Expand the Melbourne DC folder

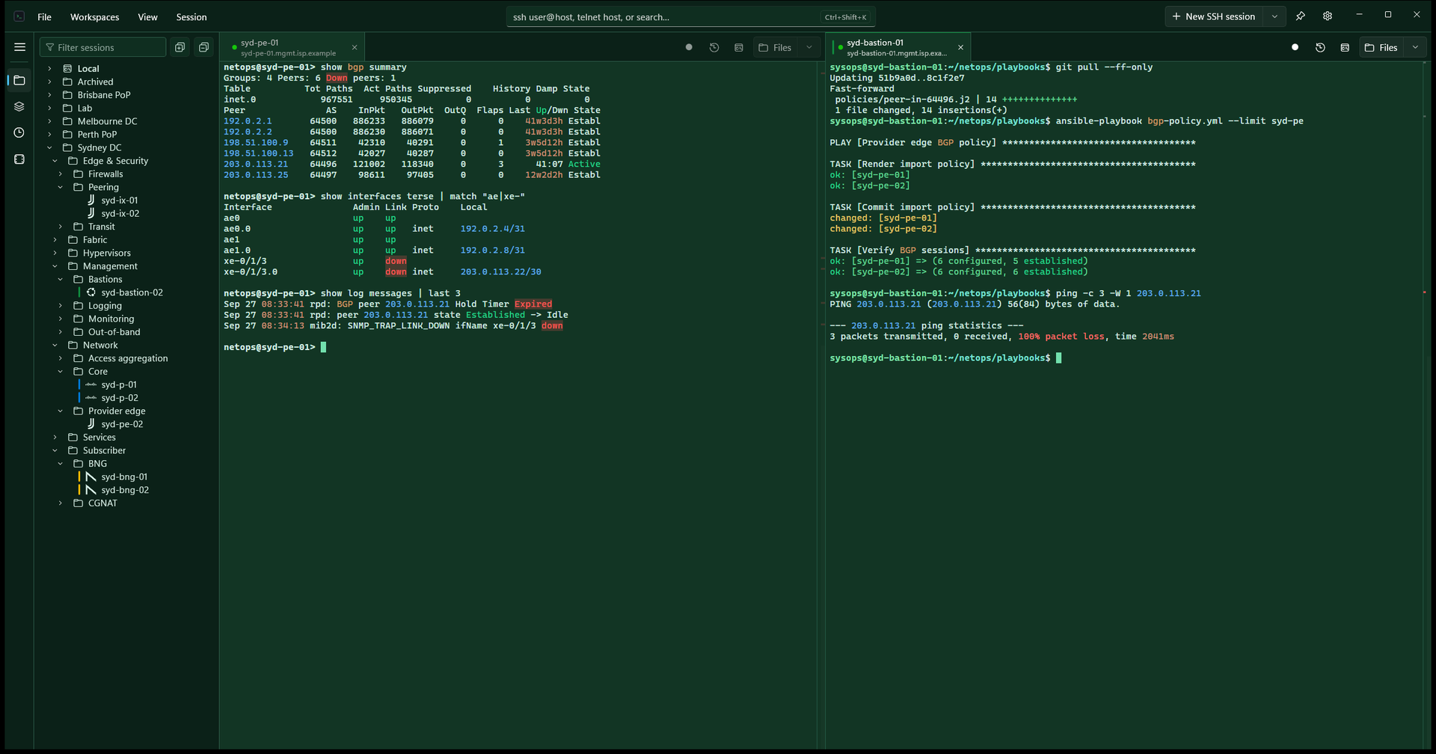pyautogui.click(x=49, y=121)
